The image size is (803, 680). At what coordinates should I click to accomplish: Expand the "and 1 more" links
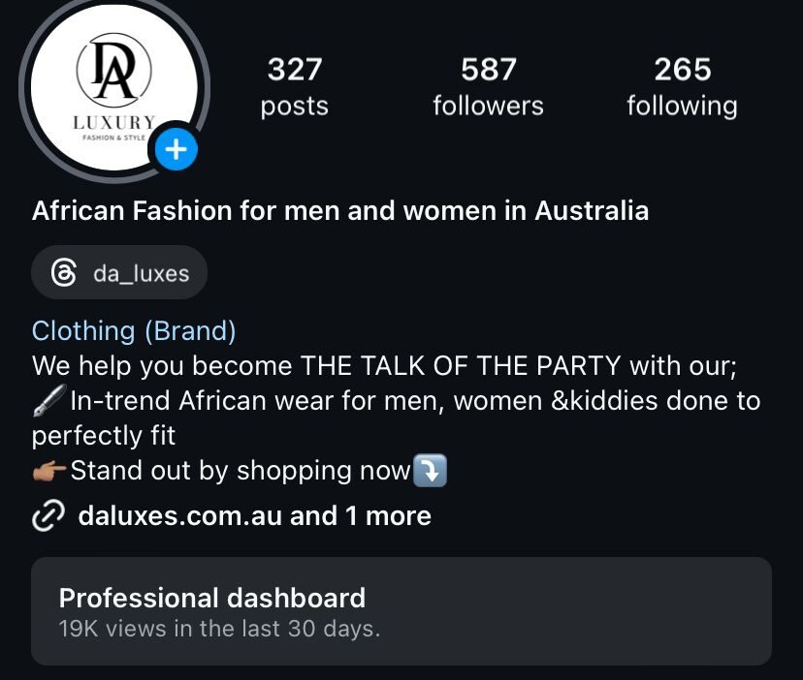361,516
